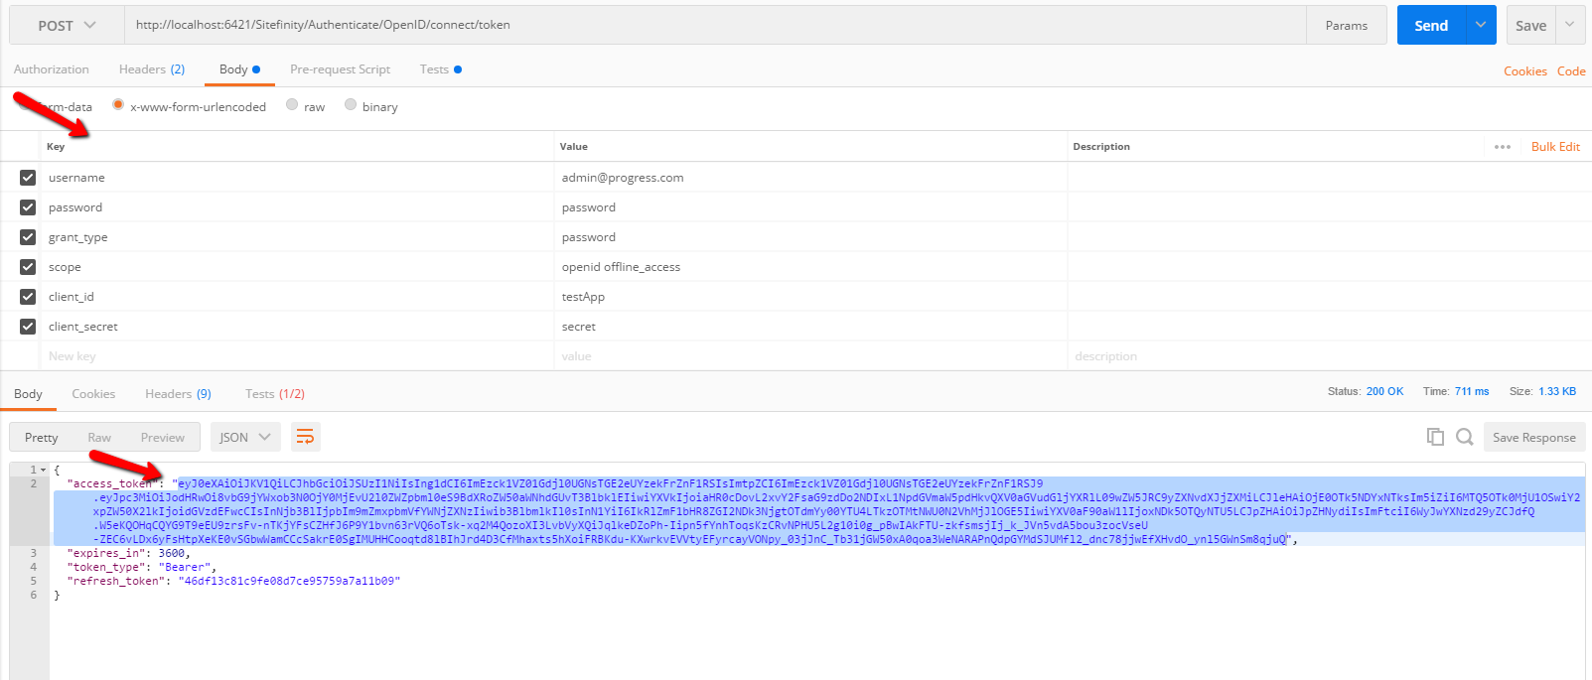Open the request Body tab
The image size is (1592, 680).
tap(239, 69)
